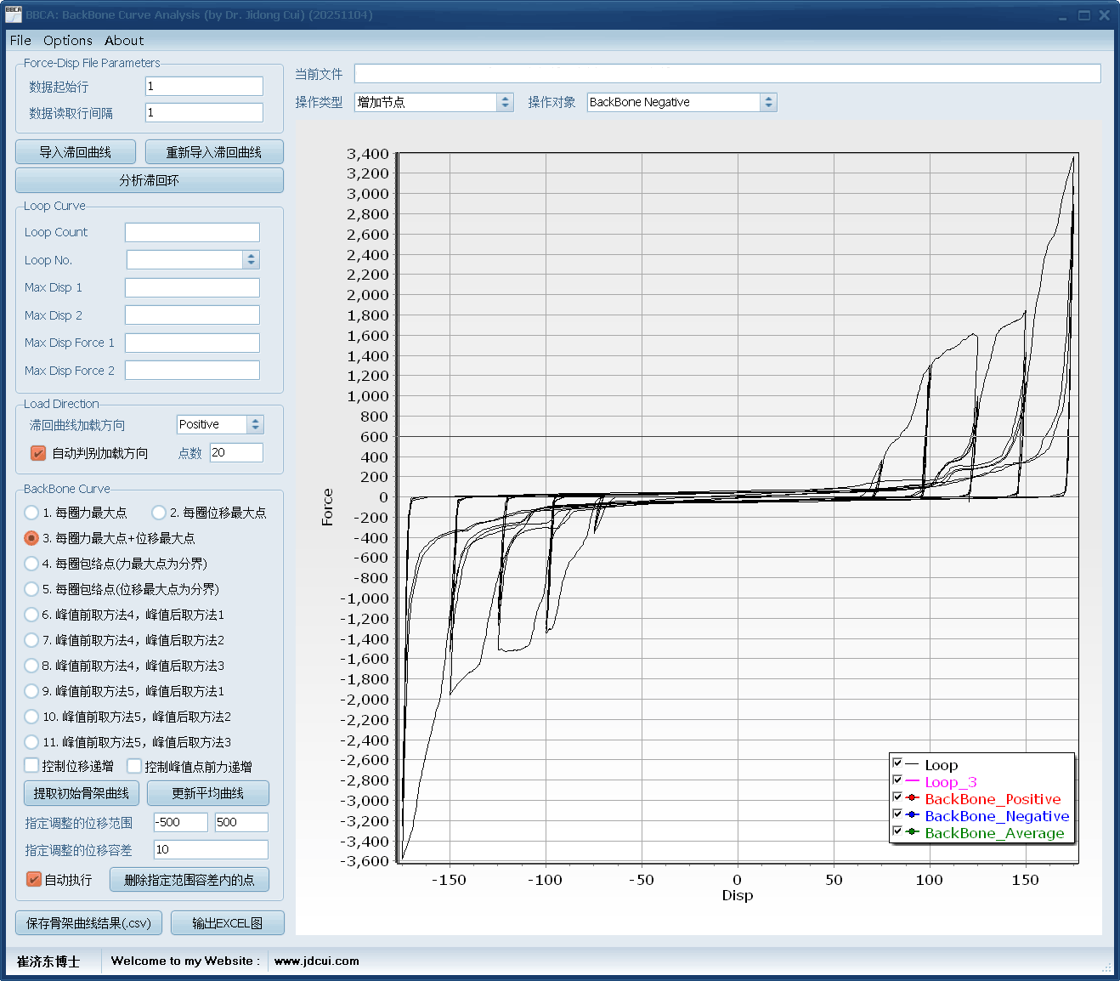This screenshot has width=1120, height=981.
Task: Open the Loop No. dropdown
Action: [250, 260]
